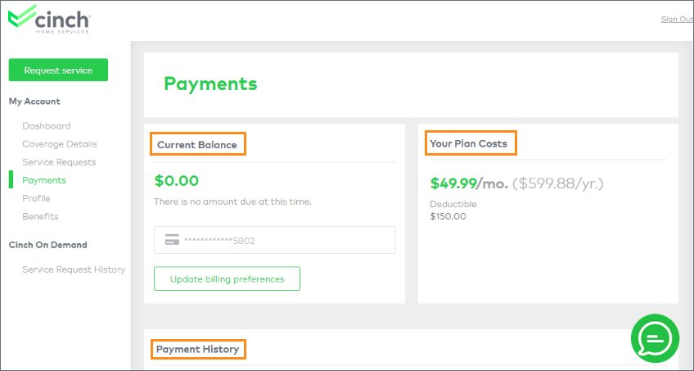Click the Payments page title
Viewport: 694px width, 371px height.
coord(210,84)
